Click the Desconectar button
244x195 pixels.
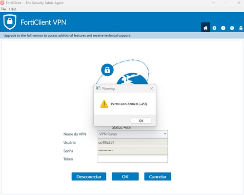[89, 176]
